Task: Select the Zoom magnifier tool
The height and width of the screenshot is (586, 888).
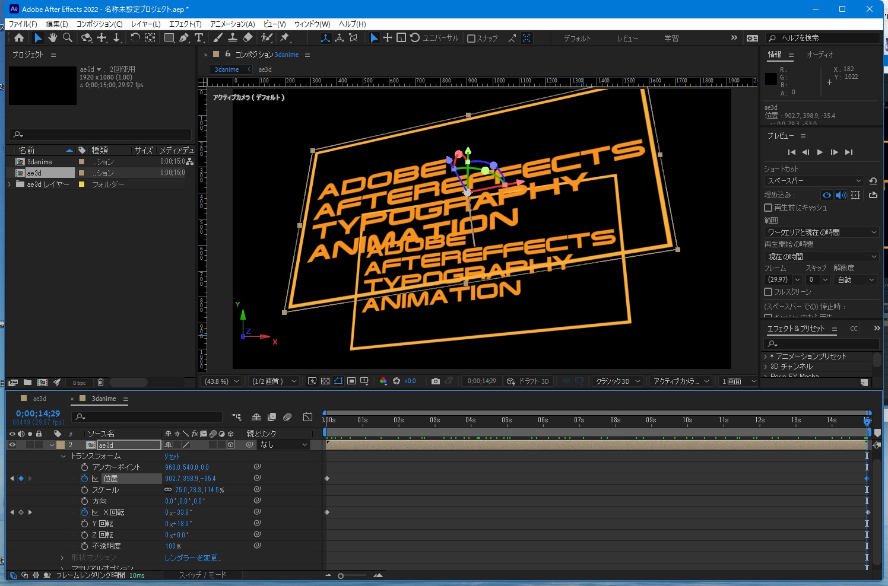Action: pyautogui.click(x=68, y=38)
